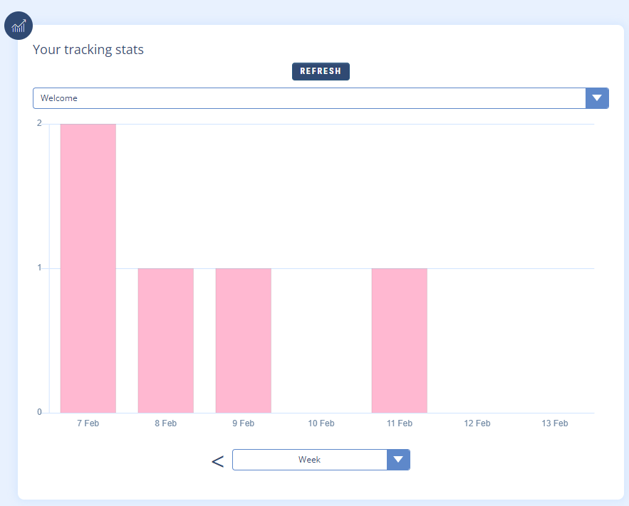Click the 11 Feb bar in chart

point(399,340)
